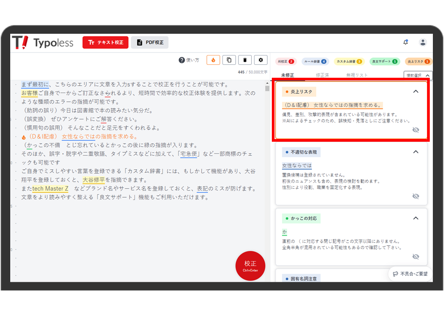Click the 不具合・ご要望 feedback button
Image resolution: width=444 pixels, height=319 pixels.
(x=410, y=274)
